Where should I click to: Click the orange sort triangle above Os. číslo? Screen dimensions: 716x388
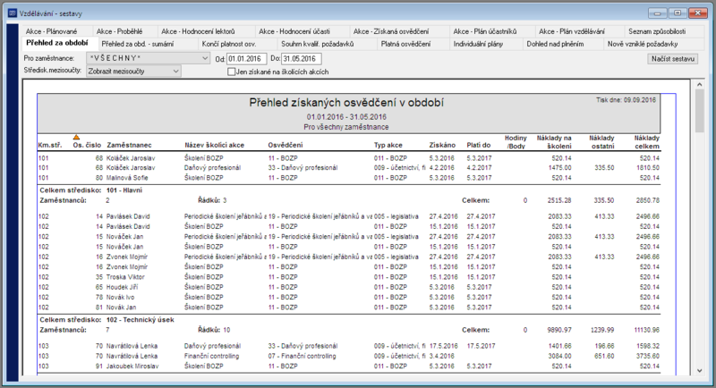coord(76,137)
